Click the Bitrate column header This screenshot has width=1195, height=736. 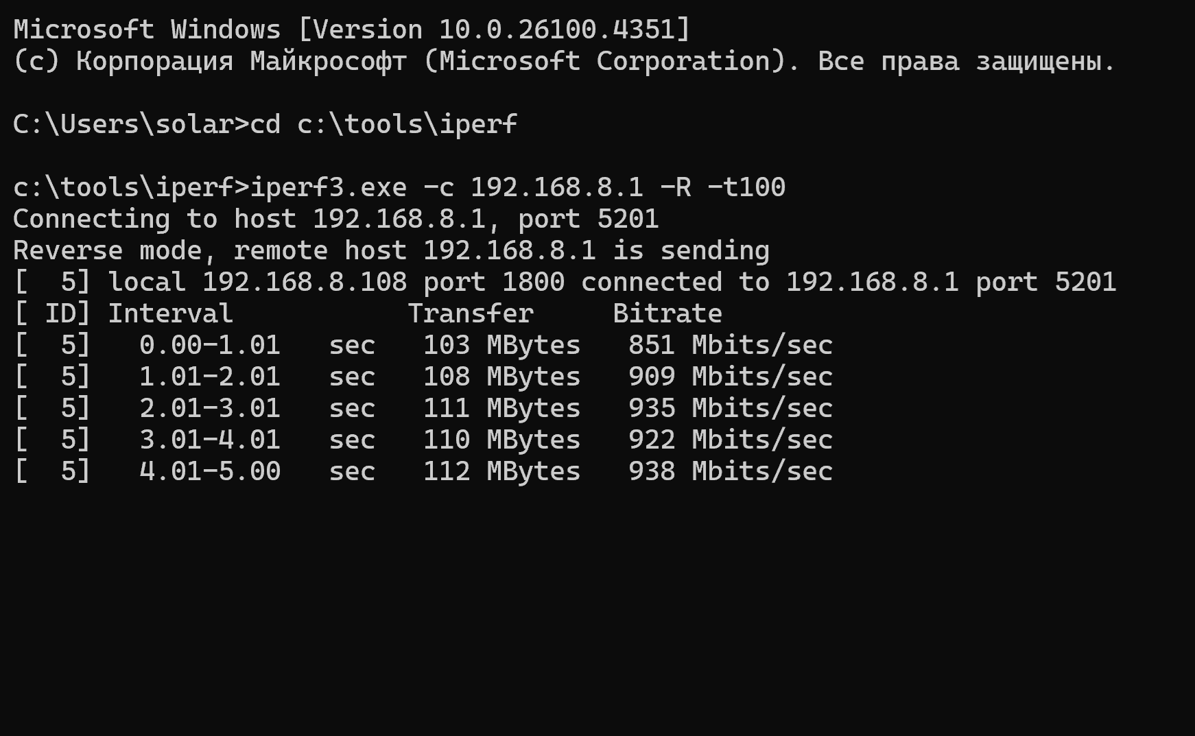coord(667,313)
